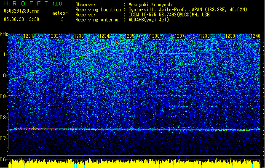Viewport: 265px width, 168px height.
Task: Click the 1240 time marker
Action: (255, 36)
